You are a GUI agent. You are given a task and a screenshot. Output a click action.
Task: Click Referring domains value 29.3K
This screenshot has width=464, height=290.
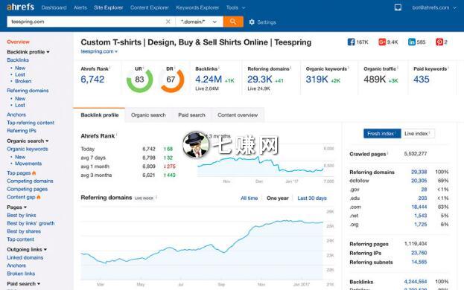(x=259, y=79)
